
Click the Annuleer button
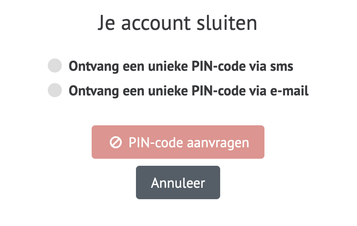pyautogui.click(x=178, y=182)
